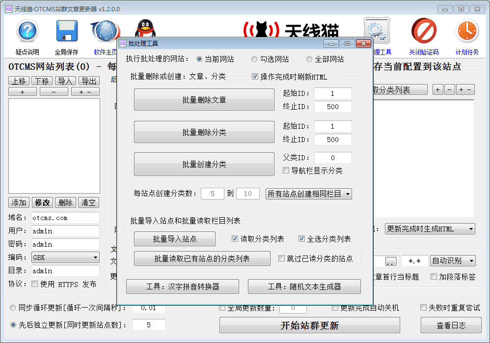490x343 pixels.
Task: Click 修改 site button
Action: click(x=42, y=202)
